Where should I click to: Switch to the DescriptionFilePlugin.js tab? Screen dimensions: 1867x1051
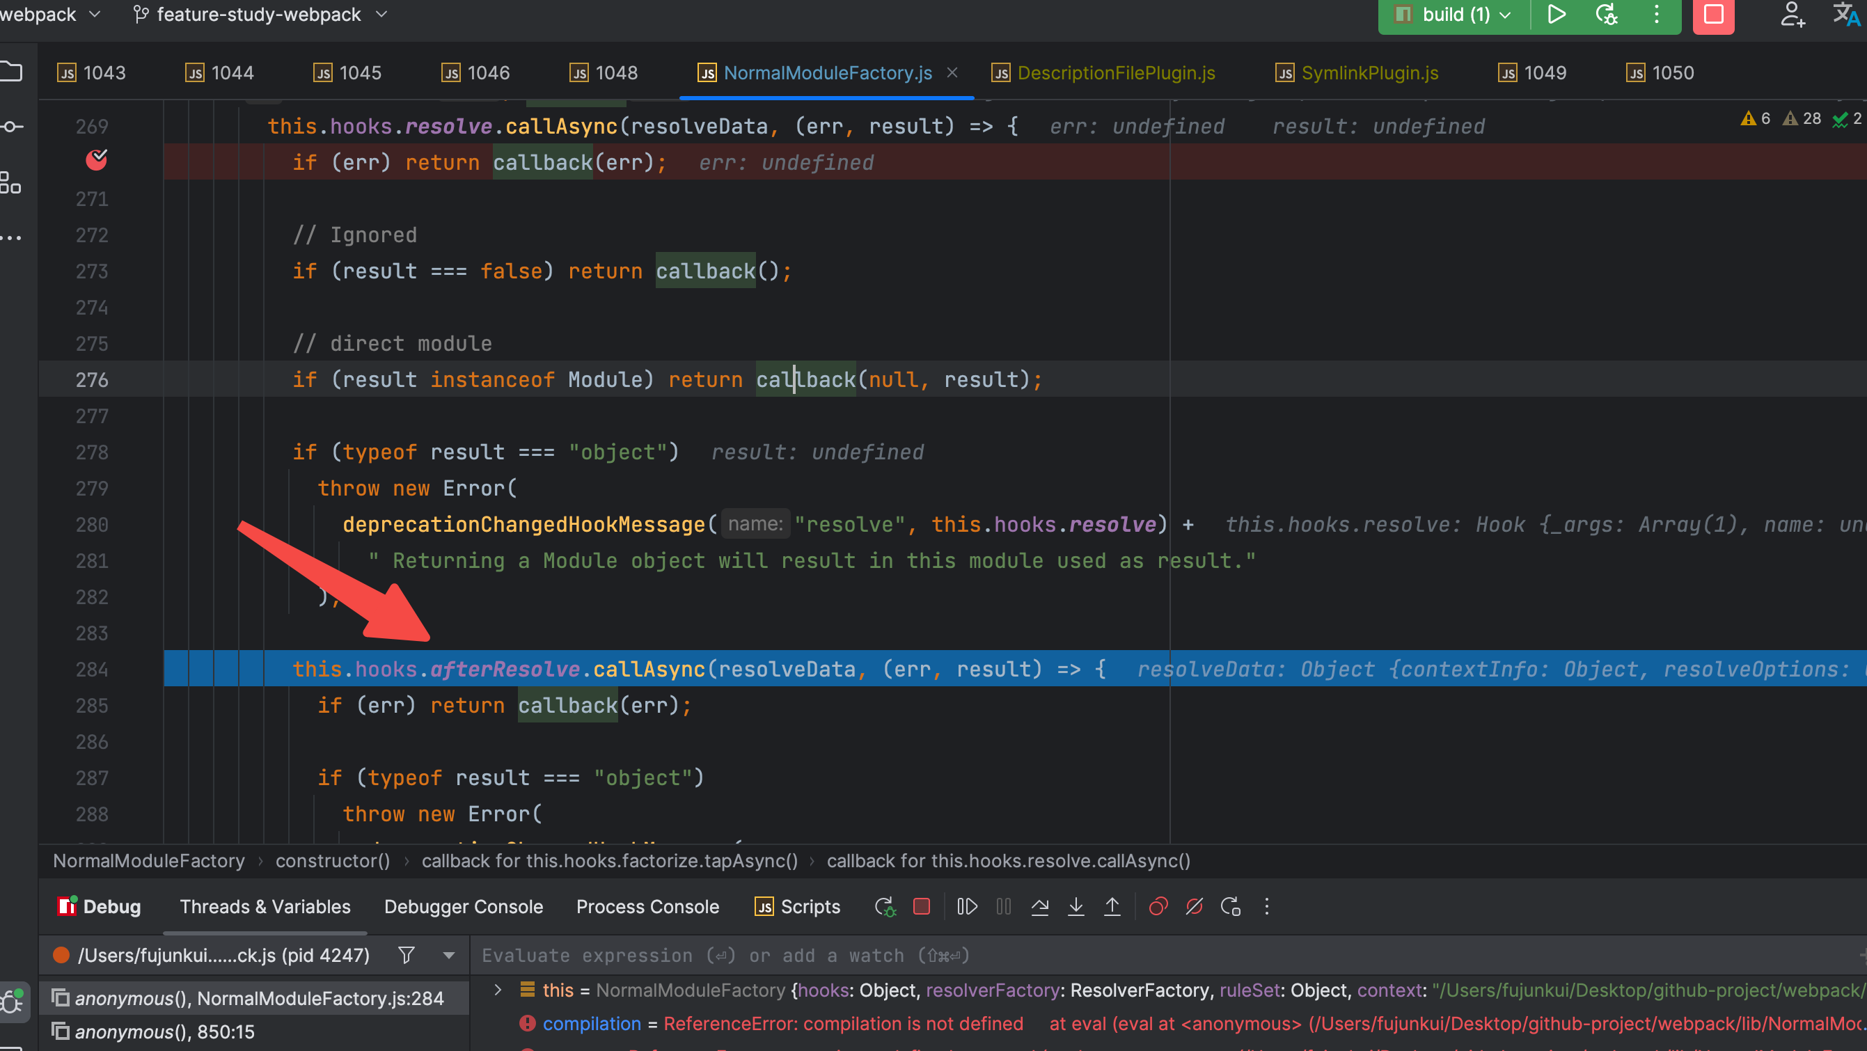1116,73
